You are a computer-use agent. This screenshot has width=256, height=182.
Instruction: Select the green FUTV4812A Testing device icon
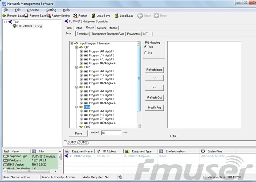coord(15,26)
